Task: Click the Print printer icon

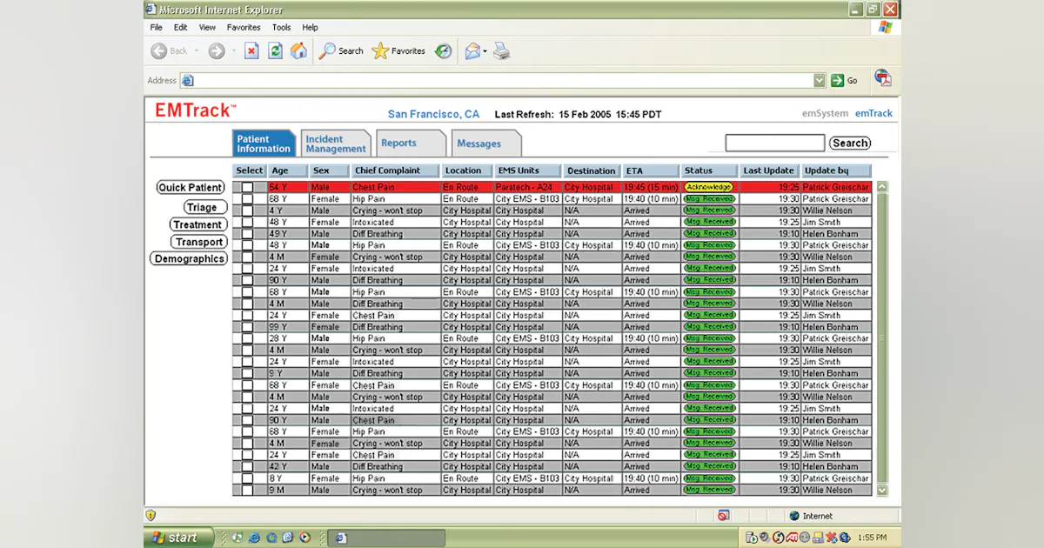Action: pyautogui.click(x=502, y=51)
